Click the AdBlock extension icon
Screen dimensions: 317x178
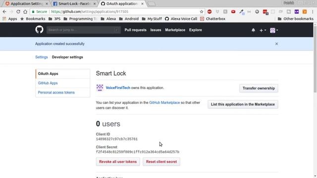point(210,12)
